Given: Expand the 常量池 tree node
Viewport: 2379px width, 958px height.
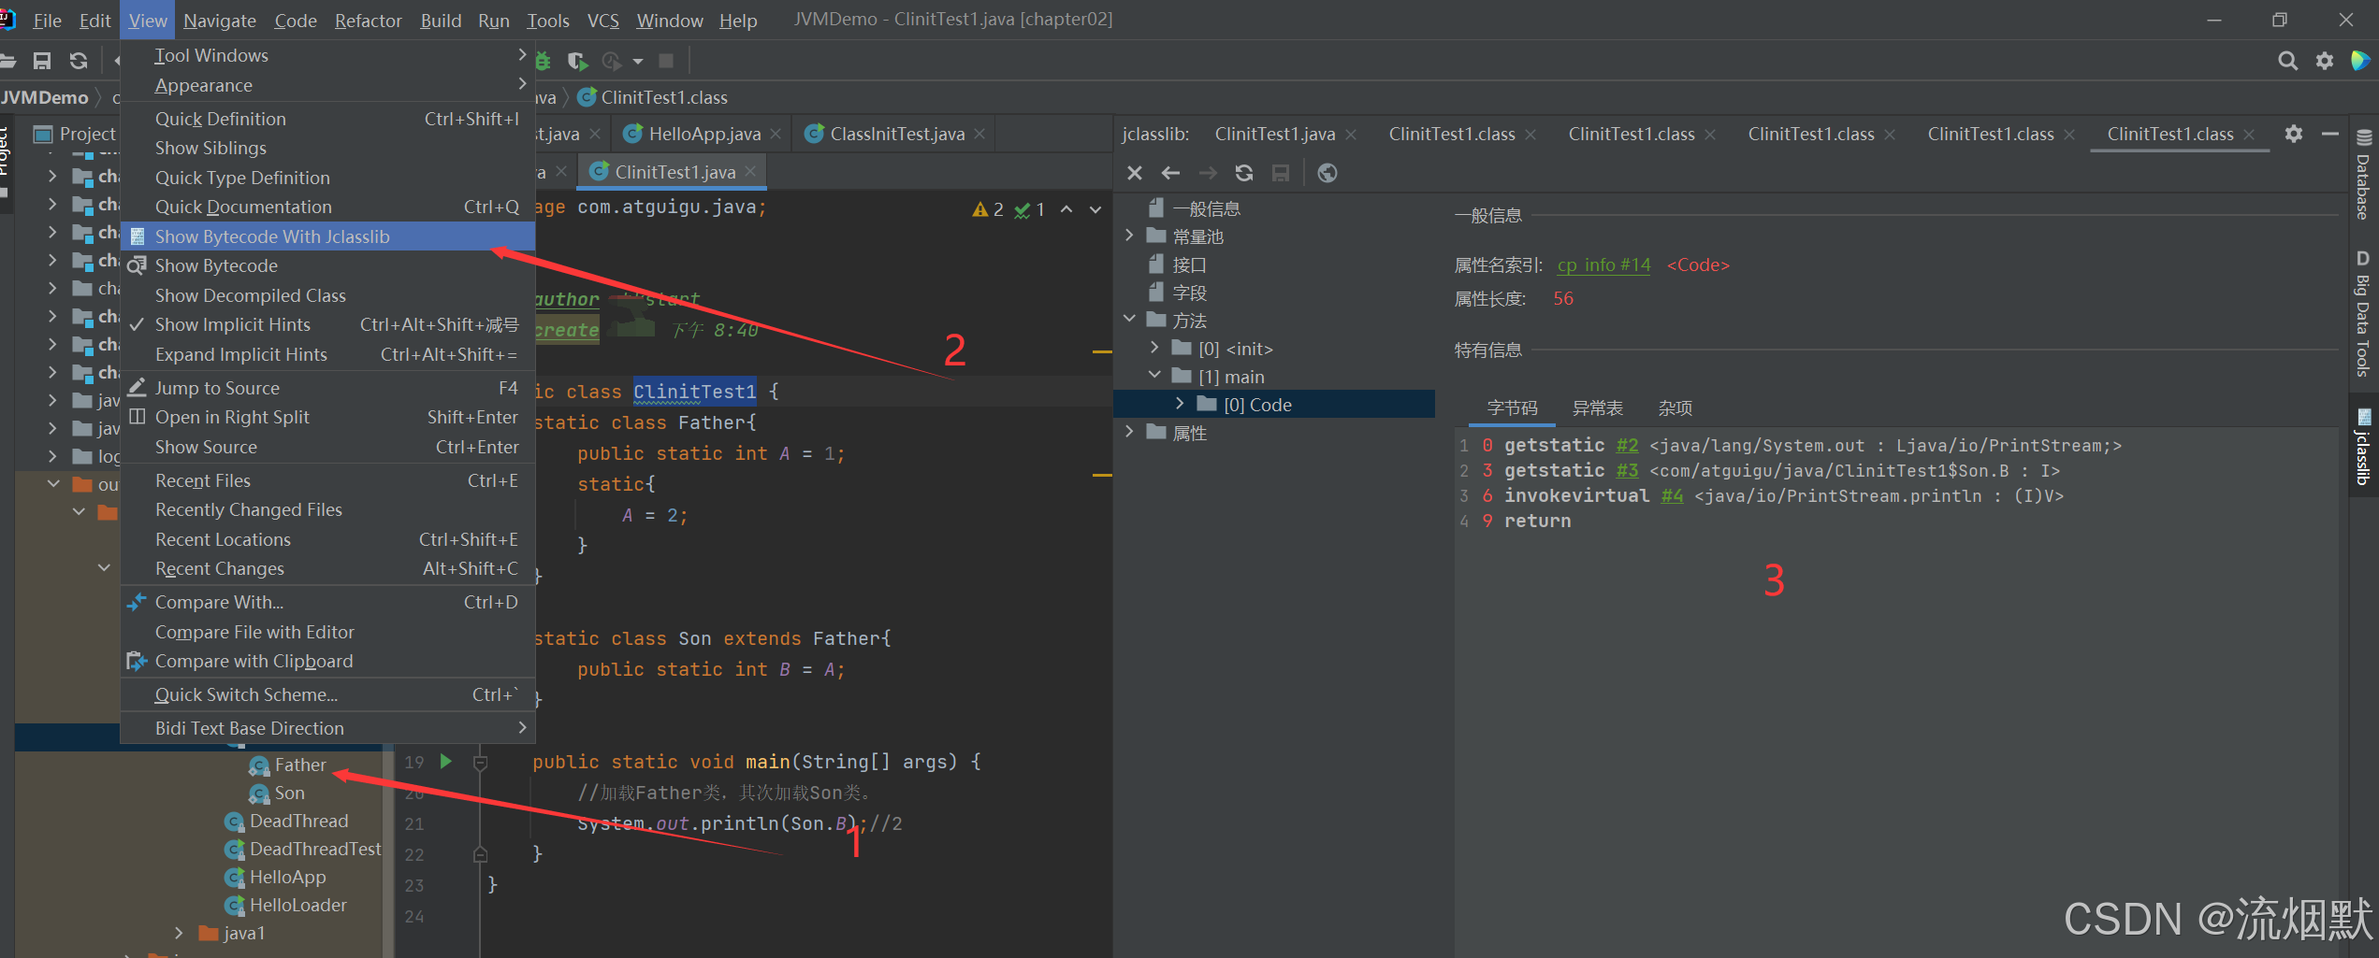Looking at the screenshot, I should coord(1129,236).
